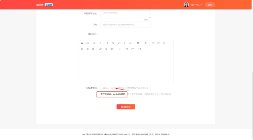Image resolution: width=253 pixels, height=140 pixels.
Task: Insert a numbered ordered list
Action: [x=158, y=43]
